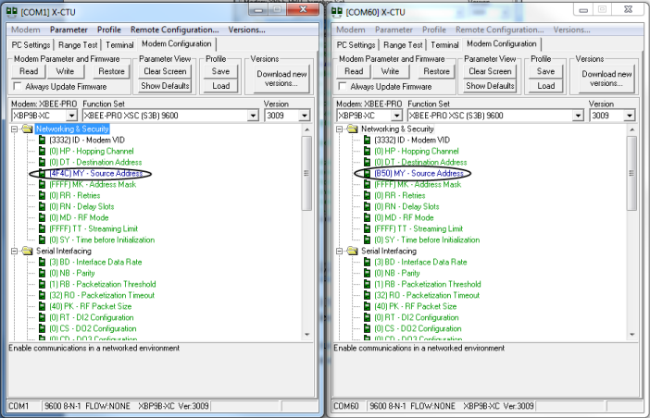Click the green icon beside ID - Modem VID in COM60
This screenshot has width=650, height=418.
pos(367,140)
